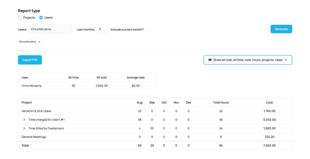Expand Time billed by Freelancers row

pos(24,128)
